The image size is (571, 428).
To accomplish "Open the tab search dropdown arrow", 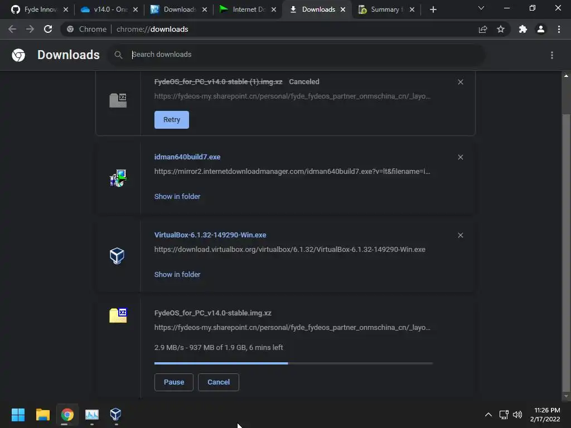I will point(481,8).
